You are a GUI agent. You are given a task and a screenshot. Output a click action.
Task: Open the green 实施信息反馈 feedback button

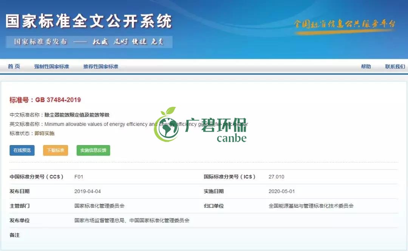pos(93,150)
